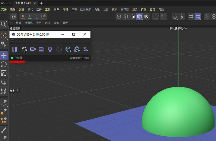Pause sync in the D5 plugin

click(14, 49)
